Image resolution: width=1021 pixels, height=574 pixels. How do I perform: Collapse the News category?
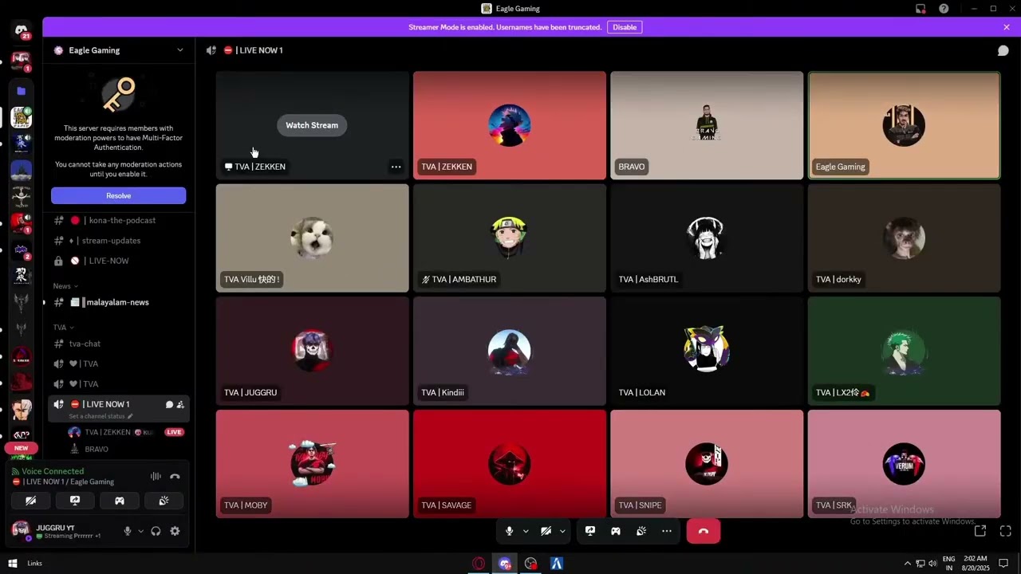[x=65, y=286]
